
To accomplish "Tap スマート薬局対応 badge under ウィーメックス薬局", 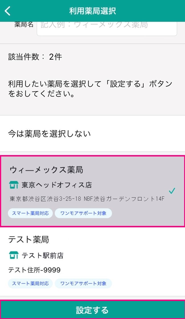I will [x=30, y=213].
